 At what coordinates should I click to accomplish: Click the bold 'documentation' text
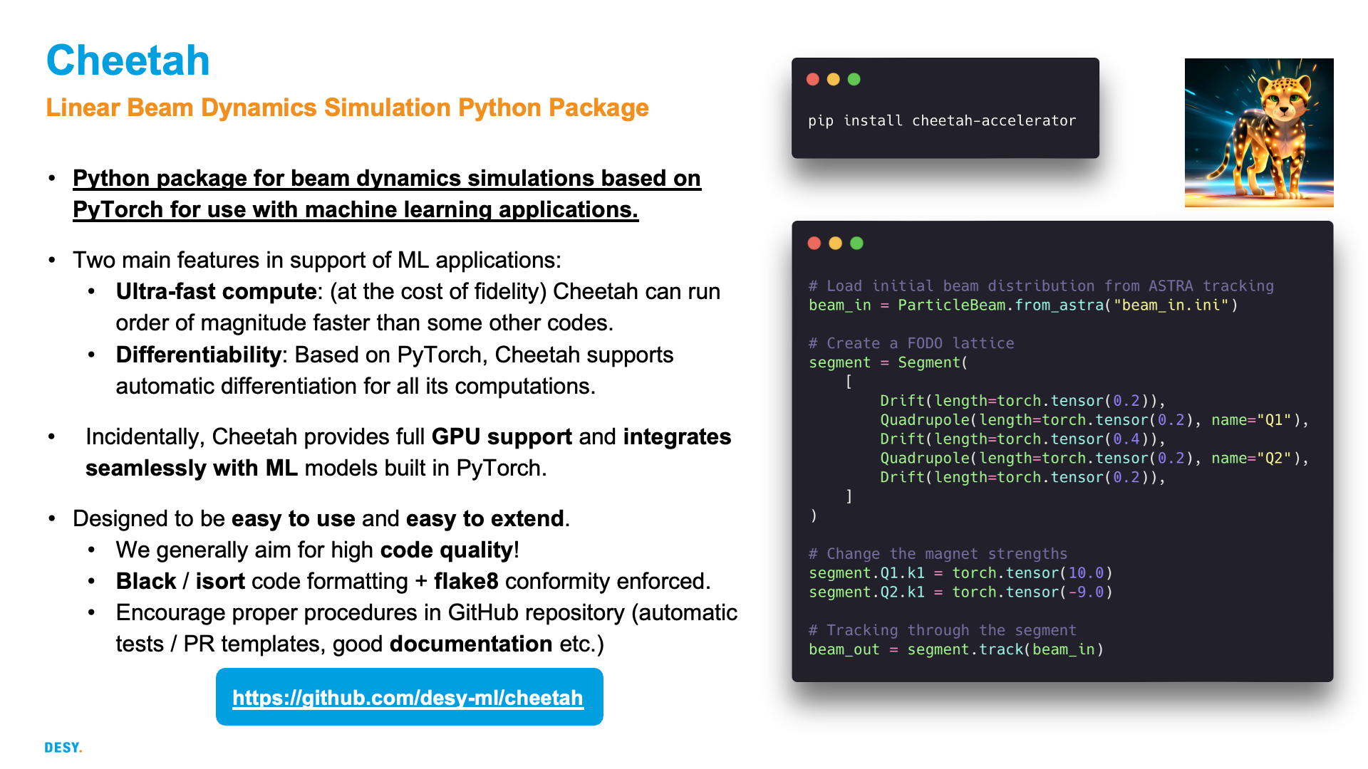click(471, 644)
